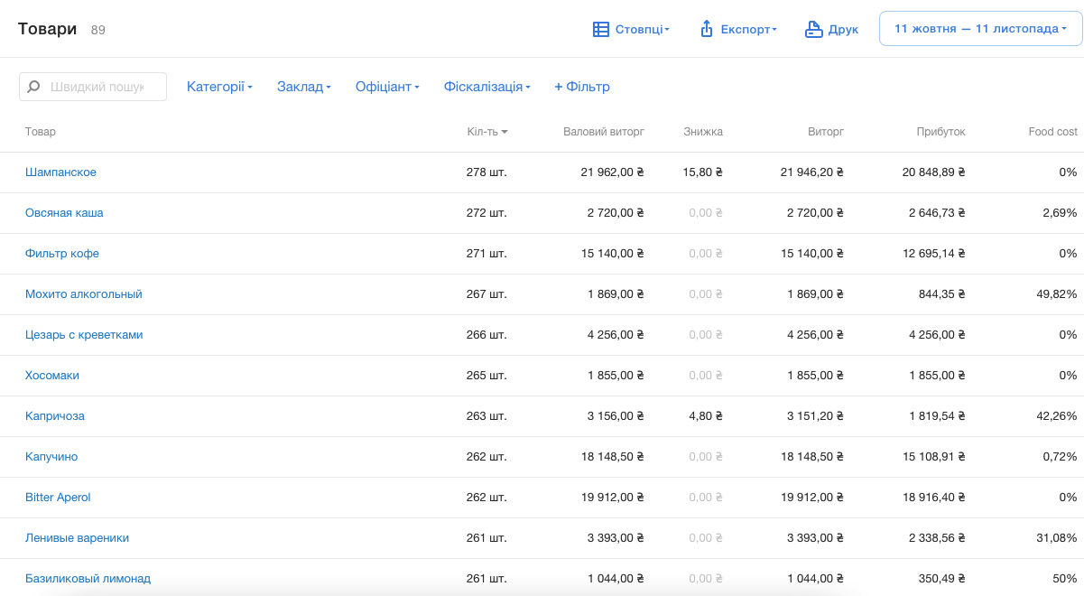Click the 2 646,73 ₴ profit cell
This screenshot has width=1084, height=596.
click(937, 213)
